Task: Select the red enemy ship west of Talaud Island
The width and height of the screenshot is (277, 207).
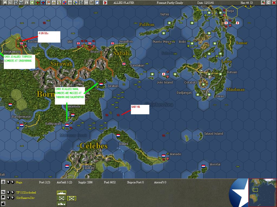Action: click(x=164, y=136)
